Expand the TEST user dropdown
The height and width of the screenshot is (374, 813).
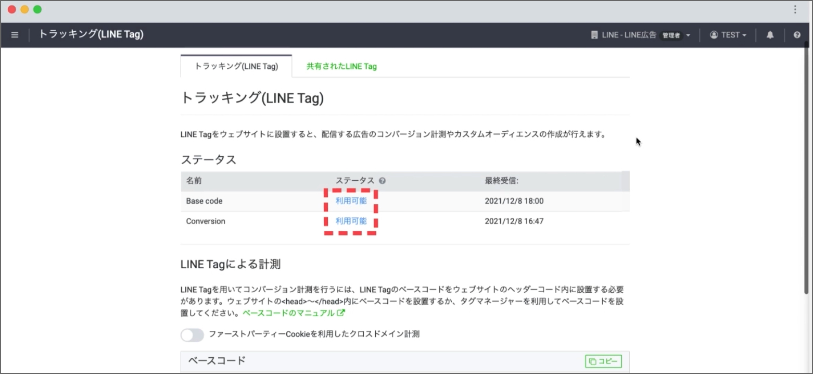[744, 35]
